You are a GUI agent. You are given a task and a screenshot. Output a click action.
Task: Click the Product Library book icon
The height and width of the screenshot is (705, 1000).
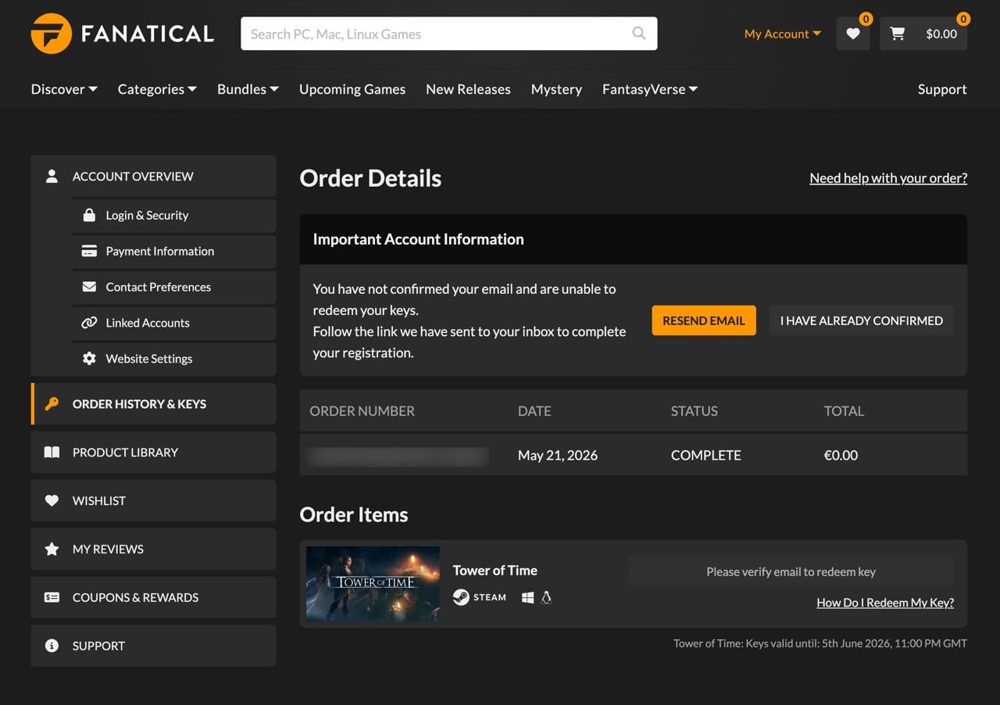[52, 453]
